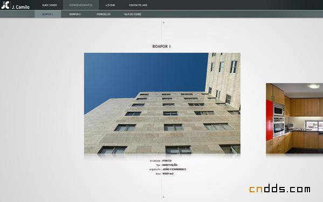Click the 1000 m2 area value
Image resolution: width=323 pixels, height=202 pixels.
click(168, 173)
